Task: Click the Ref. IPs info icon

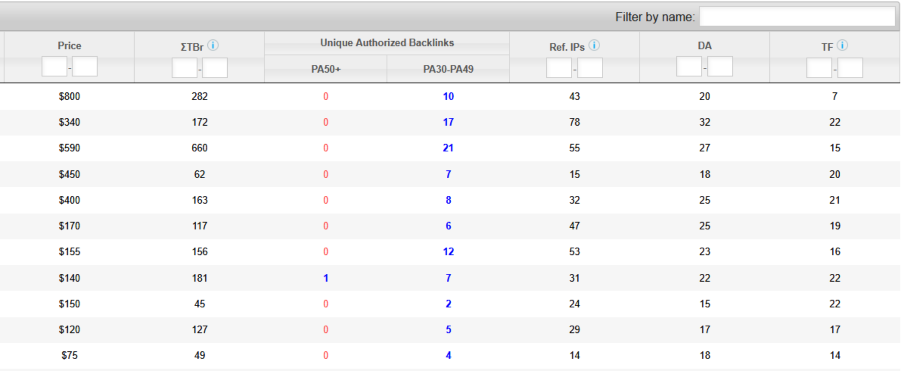Action: point(594,45)
